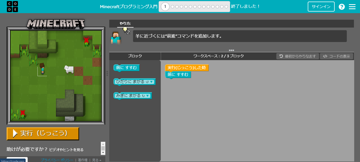Click the toolbox-game divider grip
Viewport: 360px width, 162px height.
(x=107, y=73)
